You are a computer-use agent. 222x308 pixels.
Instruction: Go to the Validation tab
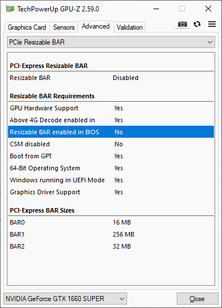tap(129, 27)
